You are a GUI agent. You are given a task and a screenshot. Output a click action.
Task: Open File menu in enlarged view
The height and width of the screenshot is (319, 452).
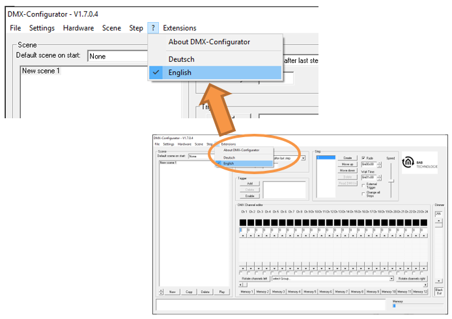click(x=15, y=28)
